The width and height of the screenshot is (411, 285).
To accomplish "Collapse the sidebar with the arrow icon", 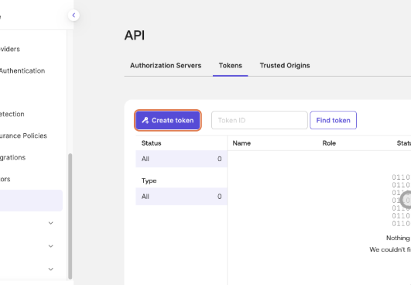I will pos(74,15).
